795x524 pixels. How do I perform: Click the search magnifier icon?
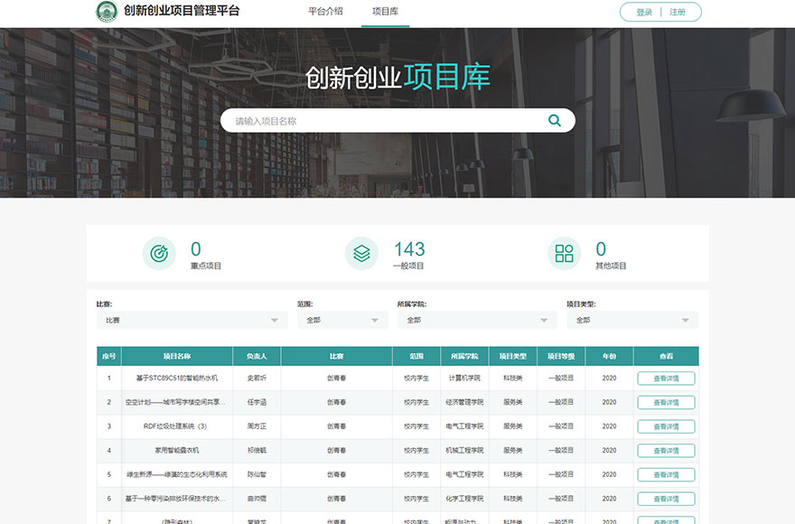point(554,120)
